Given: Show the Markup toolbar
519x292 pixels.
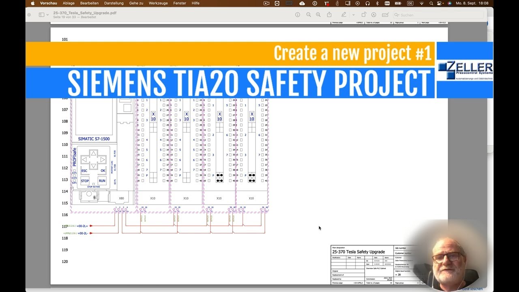Looking at the screenshot, I should 374,15.
